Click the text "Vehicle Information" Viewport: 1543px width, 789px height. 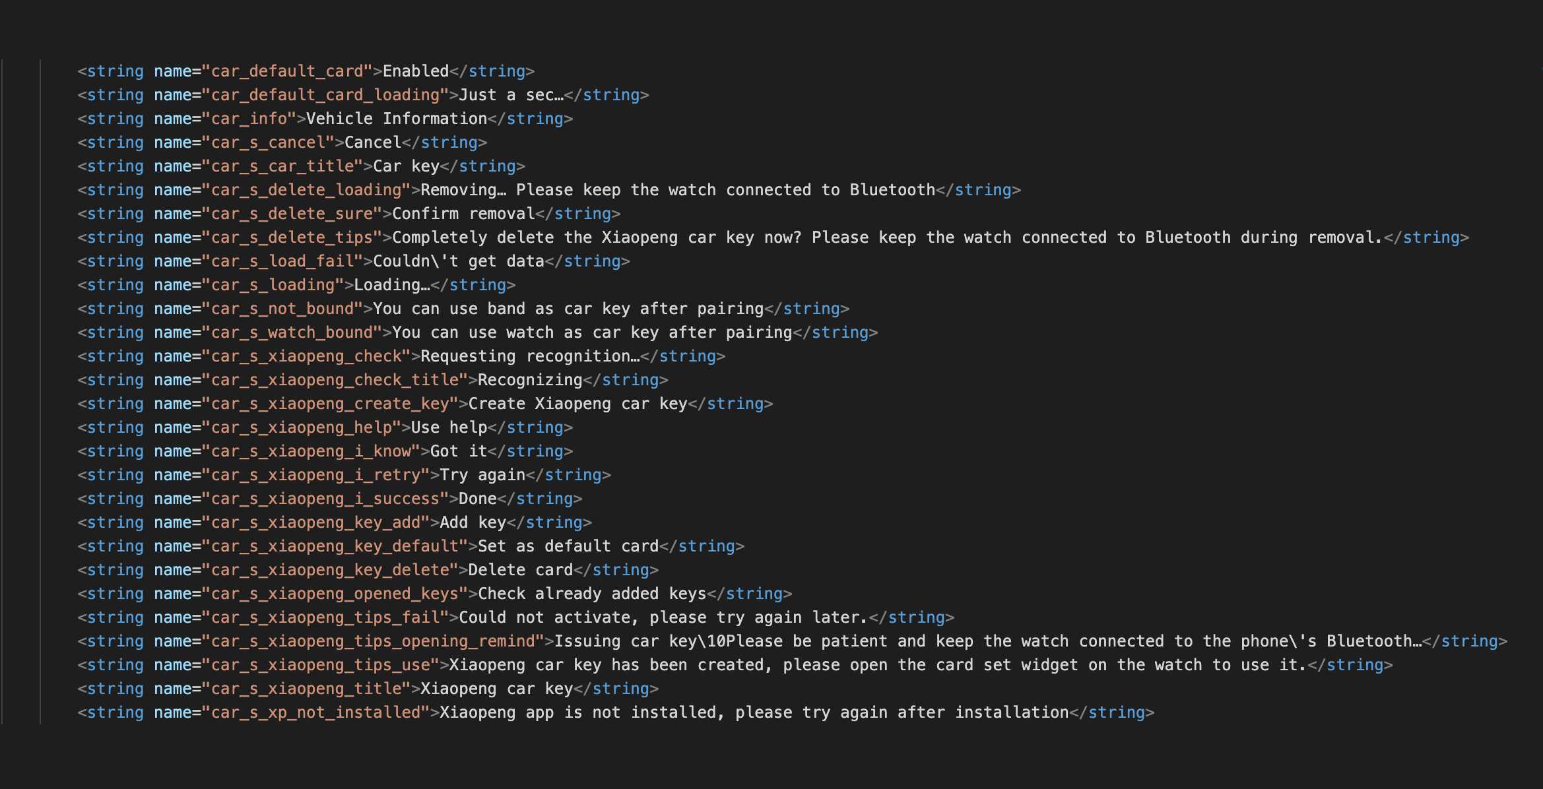click(x=397, y=119)
